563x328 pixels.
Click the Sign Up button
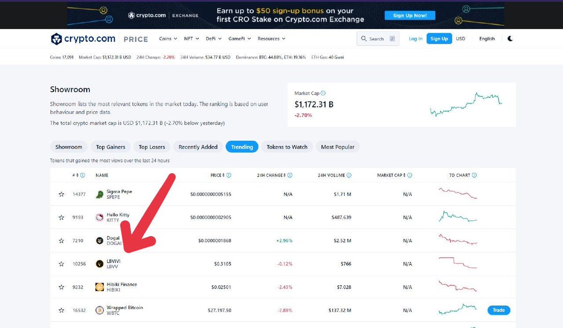[x=439, y=38]
